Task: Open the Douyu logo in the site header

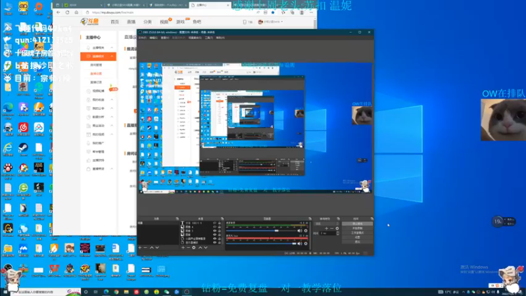Action: [89, 22]
